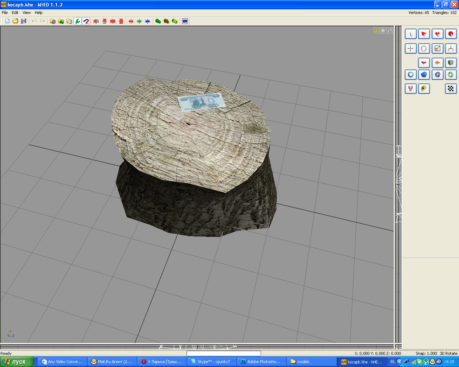Create a torus with the green ring tool
The height and width of the screenshot is (367, 459).
450,75
